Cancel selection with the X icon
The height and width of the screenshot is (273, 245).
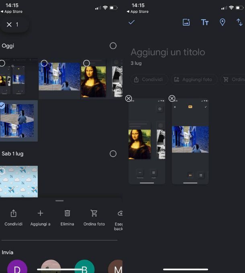click(9, 24)
